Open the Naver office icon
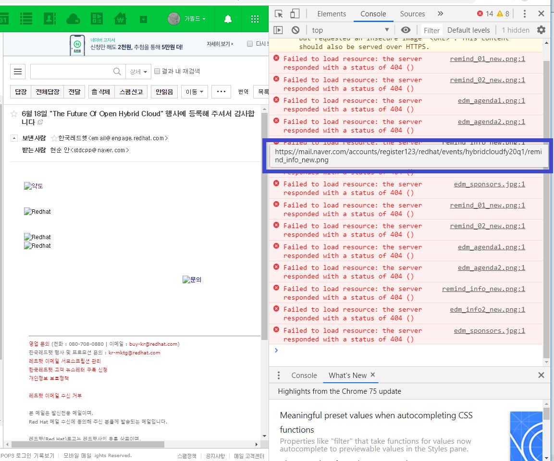This screenshot has width=554, height=461. (x=97, y=18)
